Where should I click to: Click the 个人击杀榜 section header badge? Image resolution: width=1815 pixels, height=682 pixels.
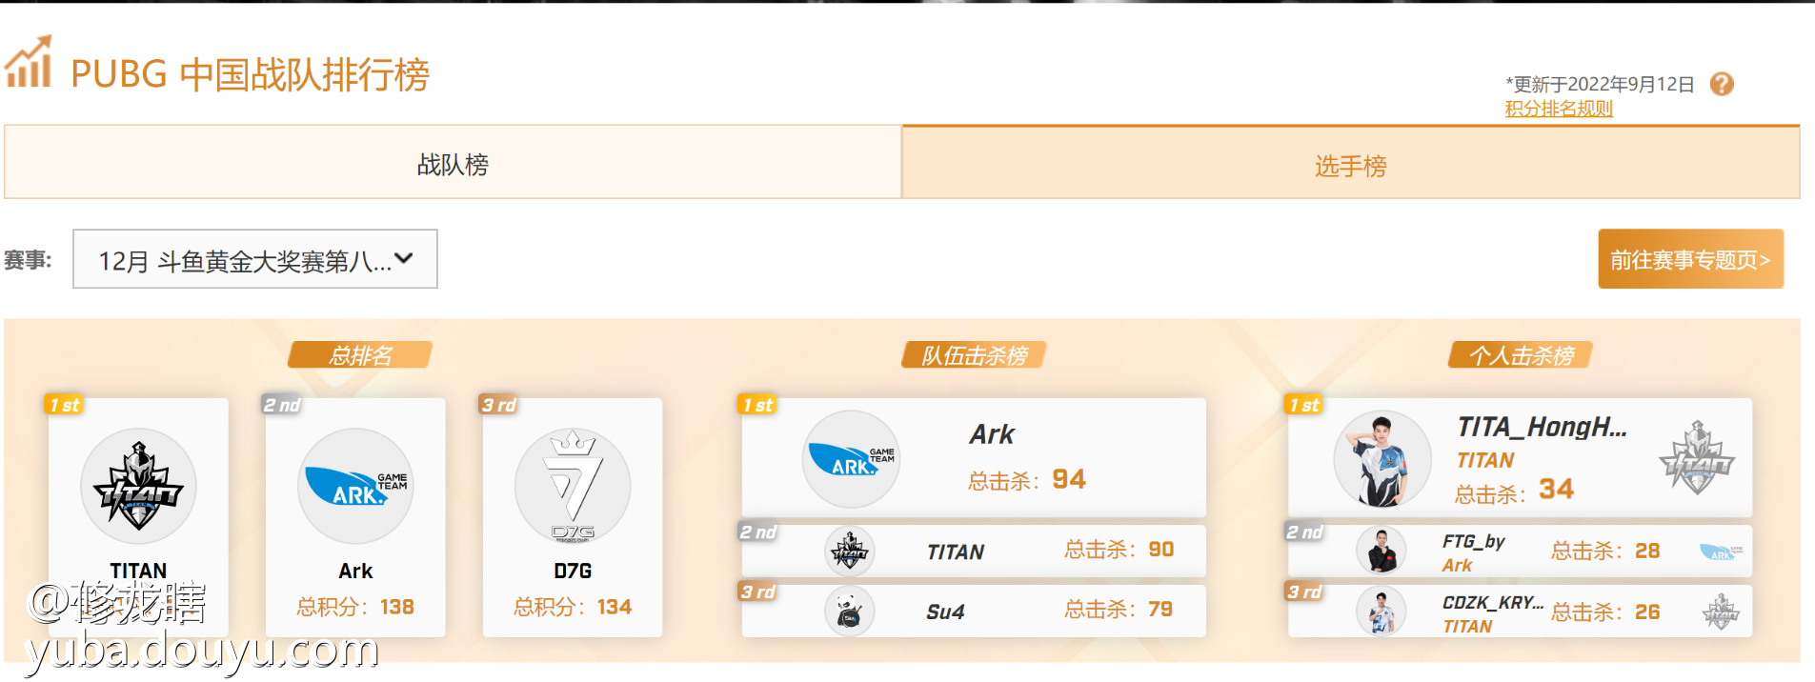(x=1521, y=355)
